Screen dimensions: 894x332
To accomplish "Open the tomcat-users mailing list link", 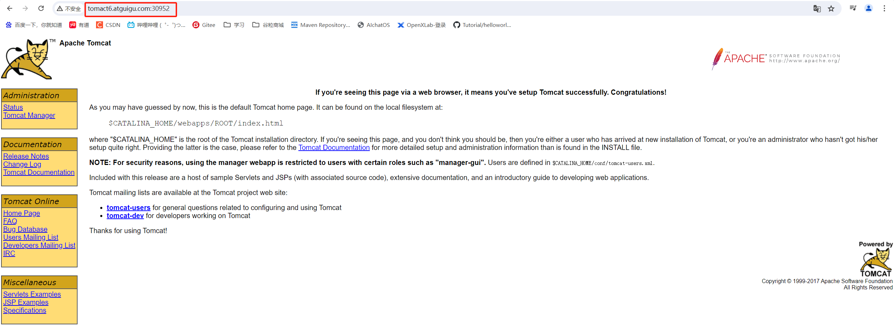I will coord(129,208).
